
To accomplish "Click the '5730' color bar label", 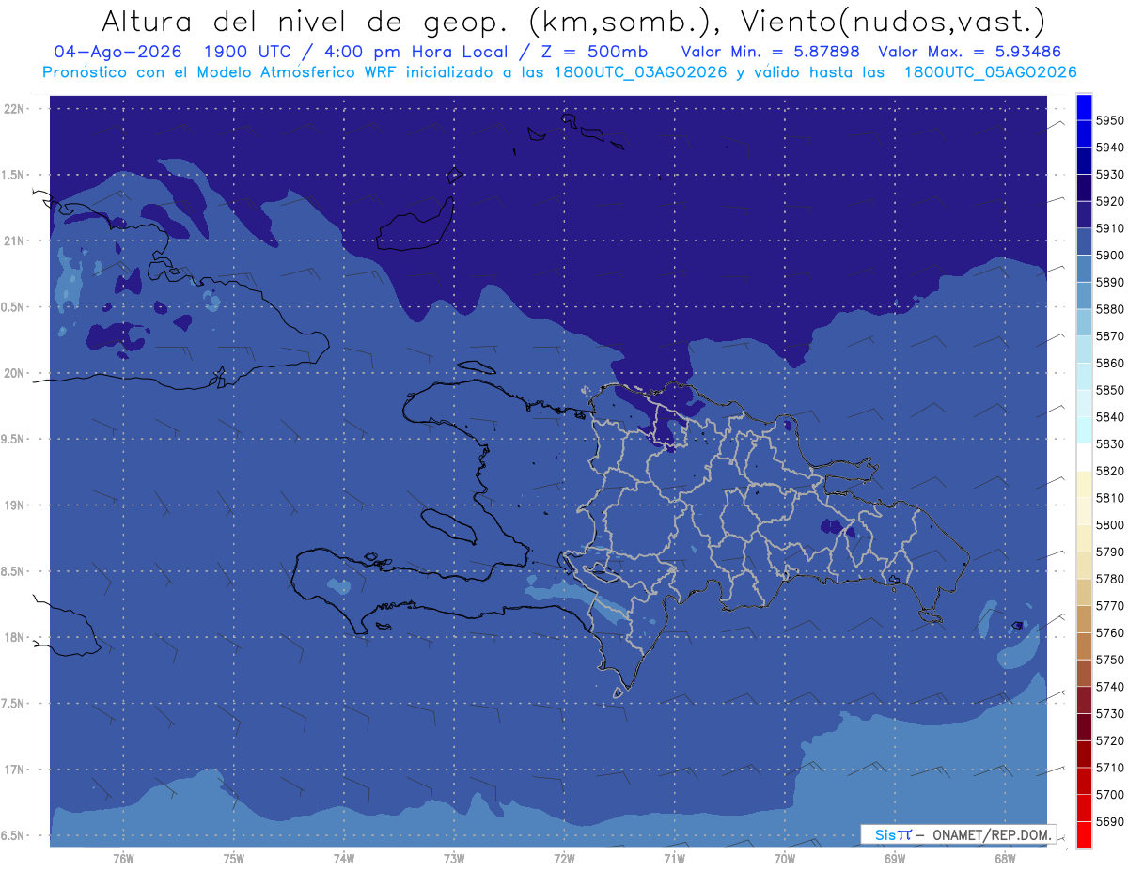I will pyautogui.click(x=1110, y=713).
